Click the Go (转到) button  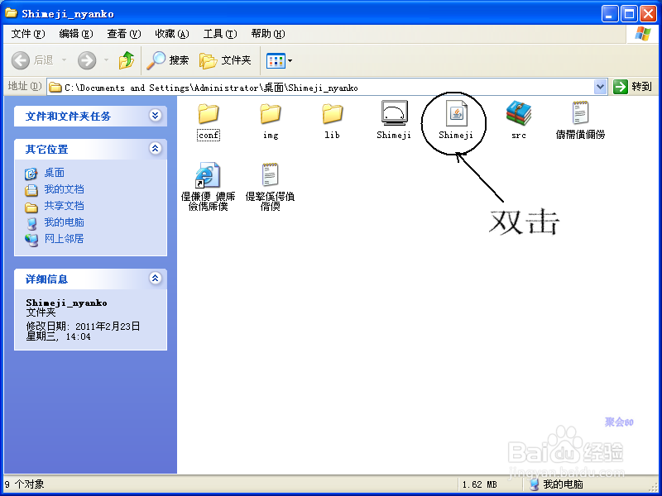632,87
